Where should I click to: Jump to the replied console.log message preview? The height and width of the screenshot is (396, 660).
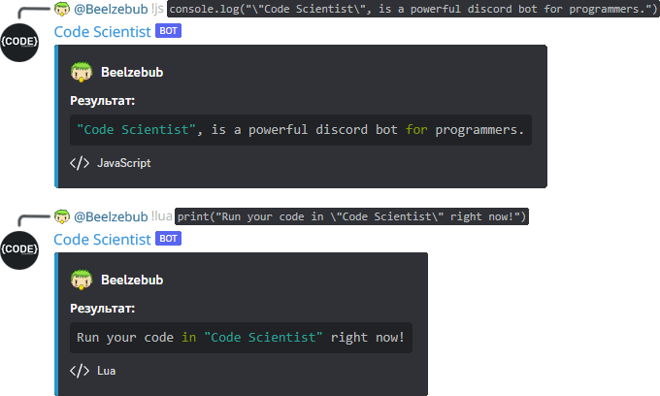point(412,9)
